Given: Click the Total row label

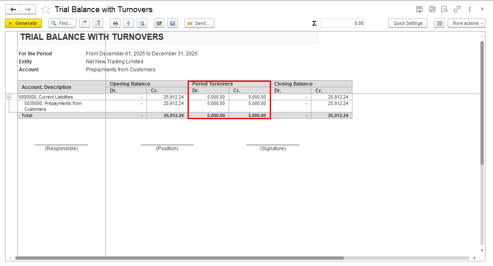Looking at the screenshot, I should 27,115.
